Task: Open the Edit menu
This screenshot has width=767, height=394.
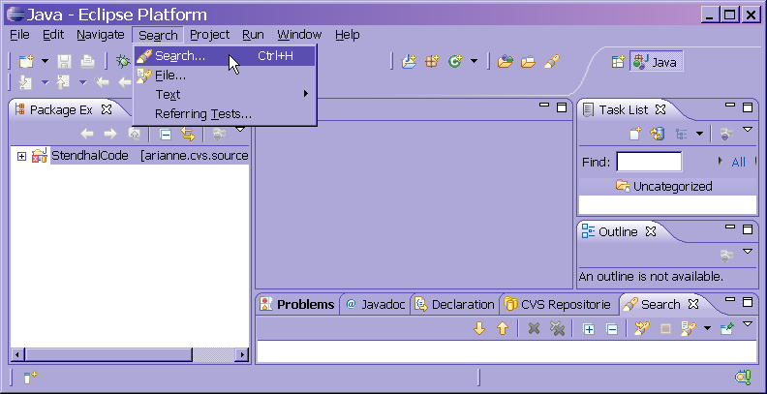Action: [53, 35]
